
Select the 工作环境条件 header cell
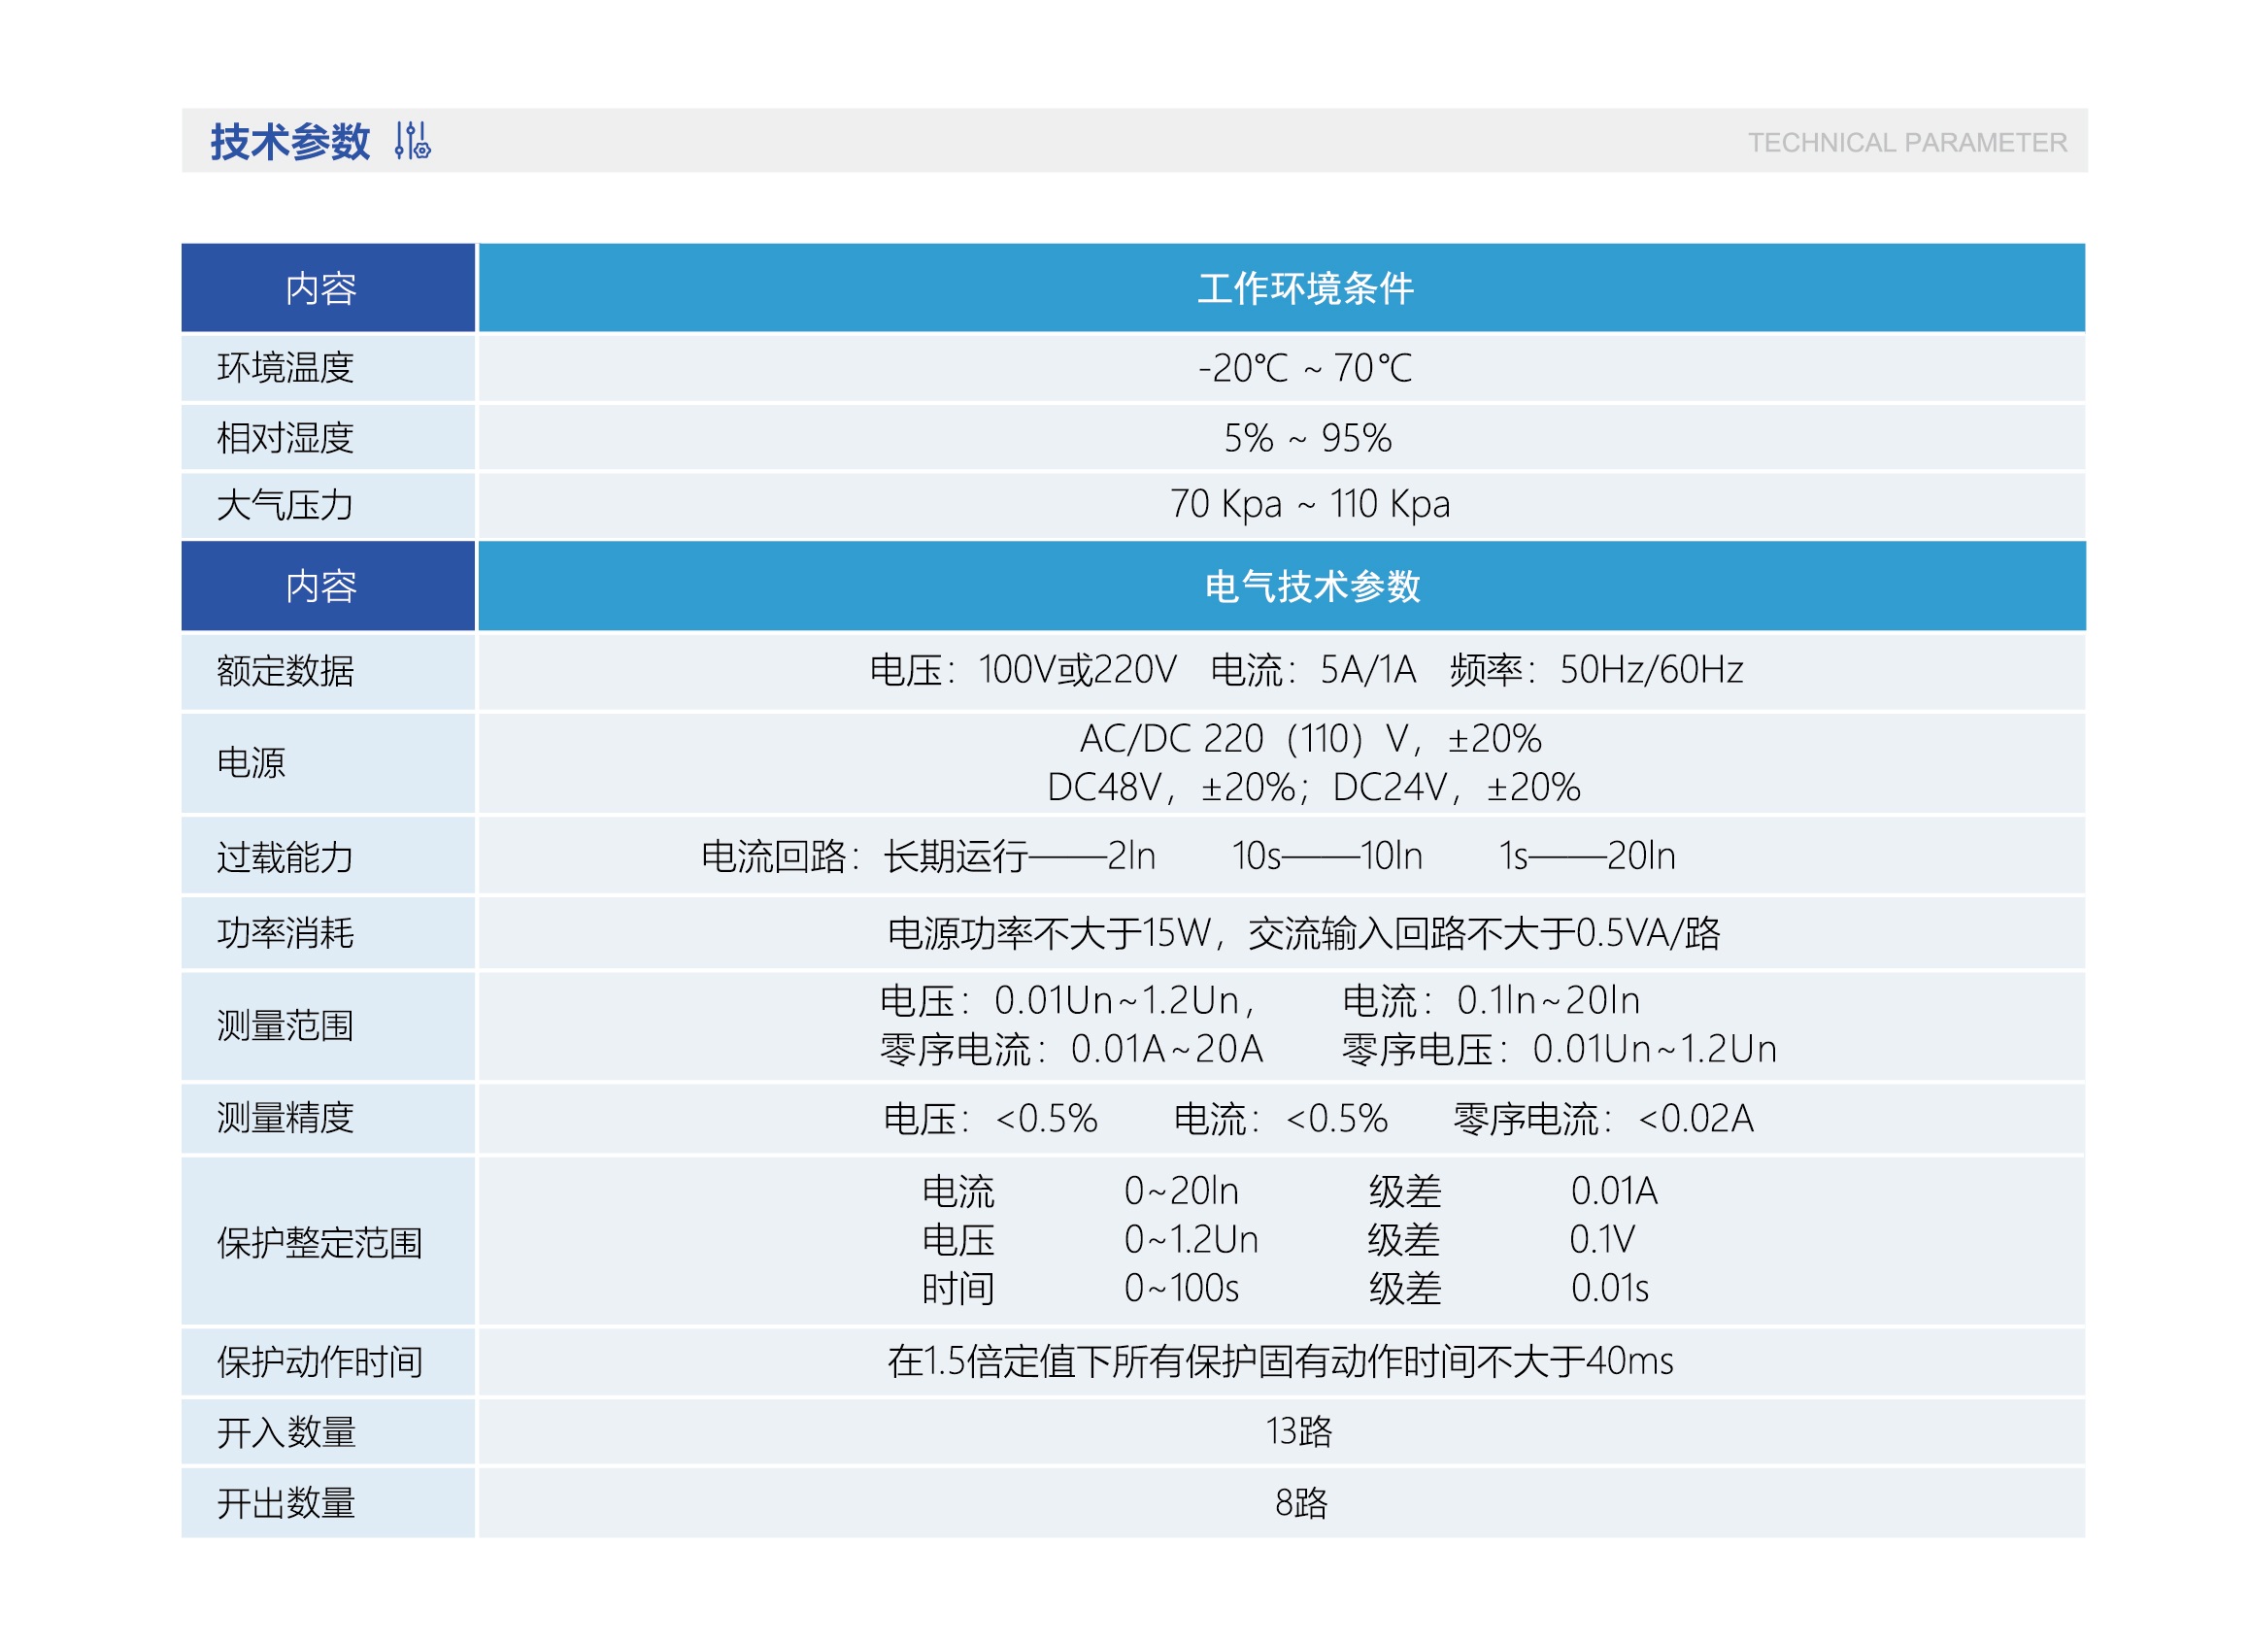coord(1304,288)
